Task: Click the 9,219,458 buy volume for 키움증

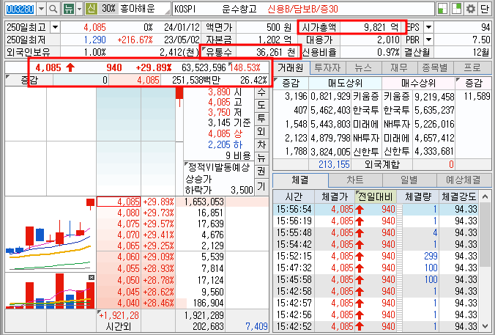Action: pyautogui.click(x=434, y=96)
